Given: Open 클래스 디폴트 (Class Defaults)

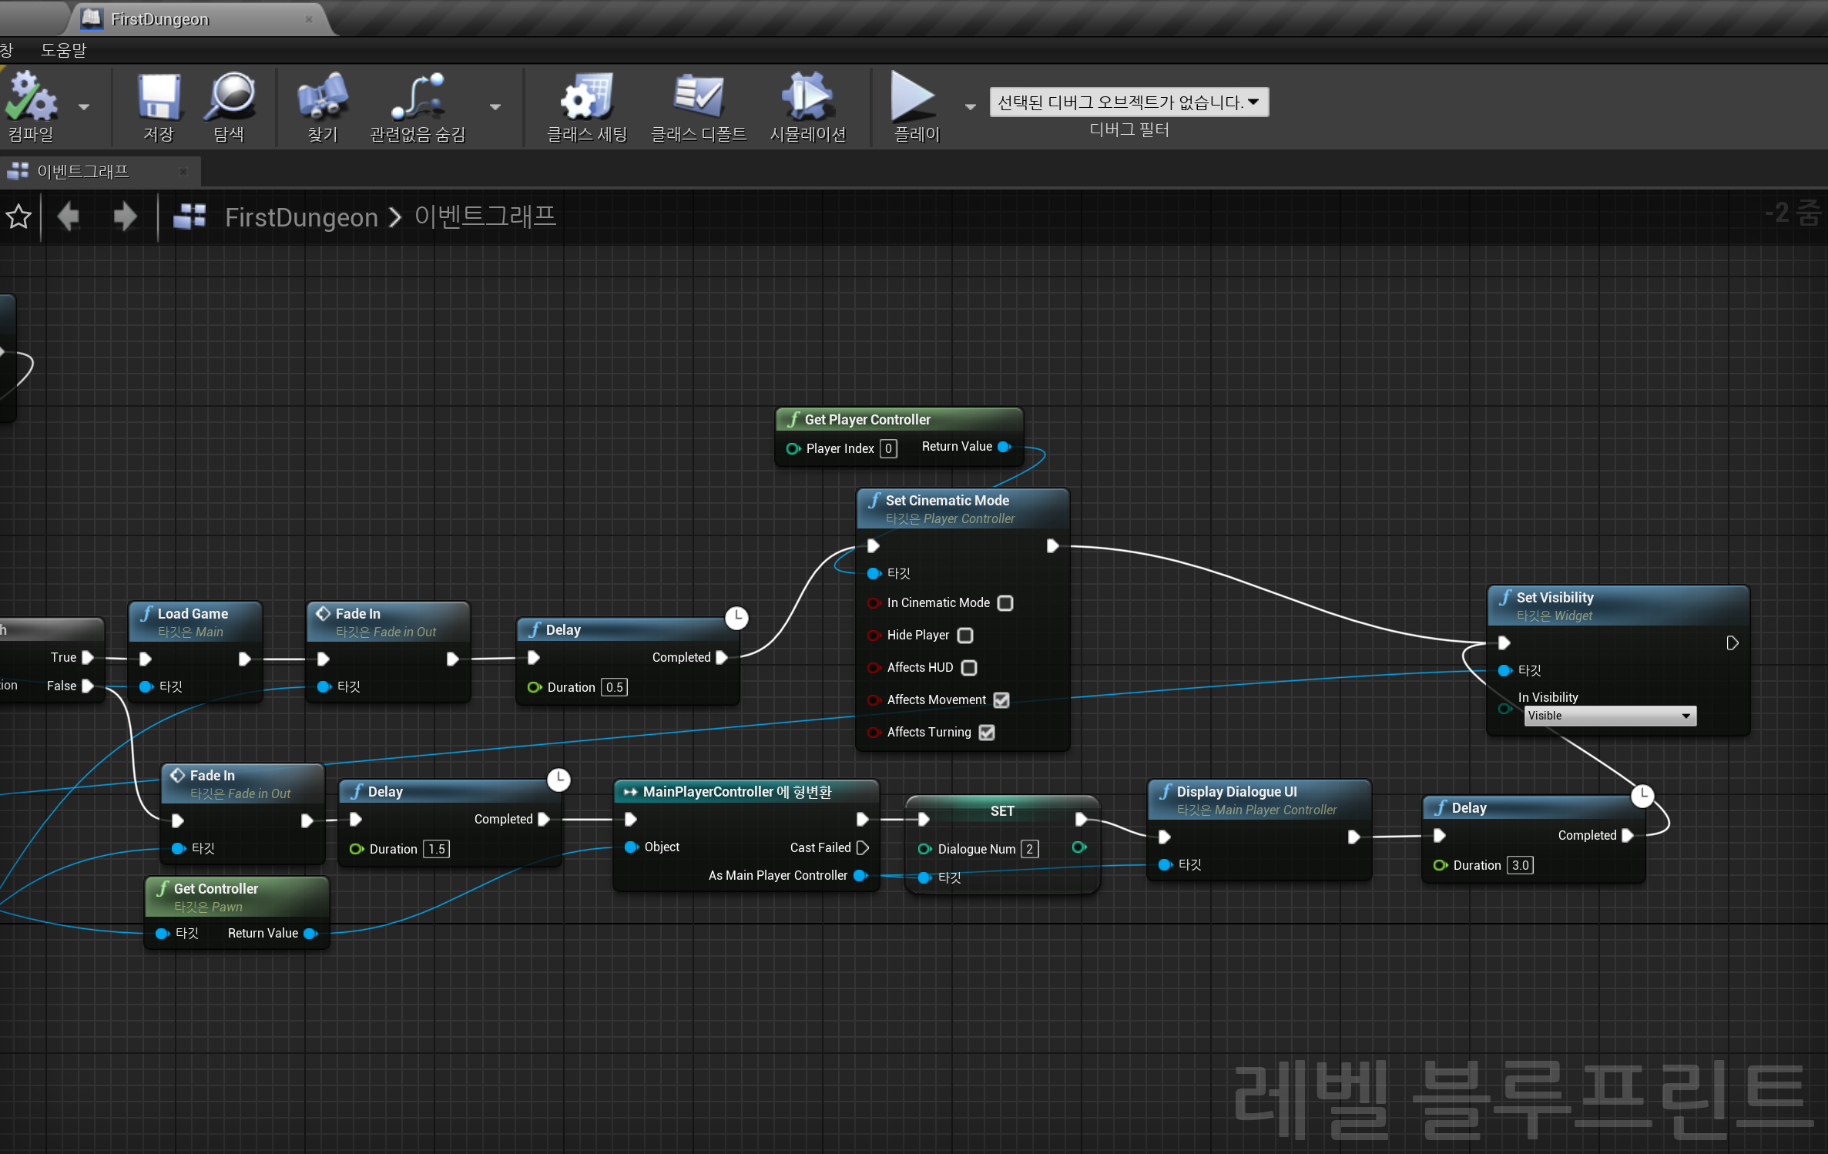Looking at the screenshot, I should (x=699, y=108).
